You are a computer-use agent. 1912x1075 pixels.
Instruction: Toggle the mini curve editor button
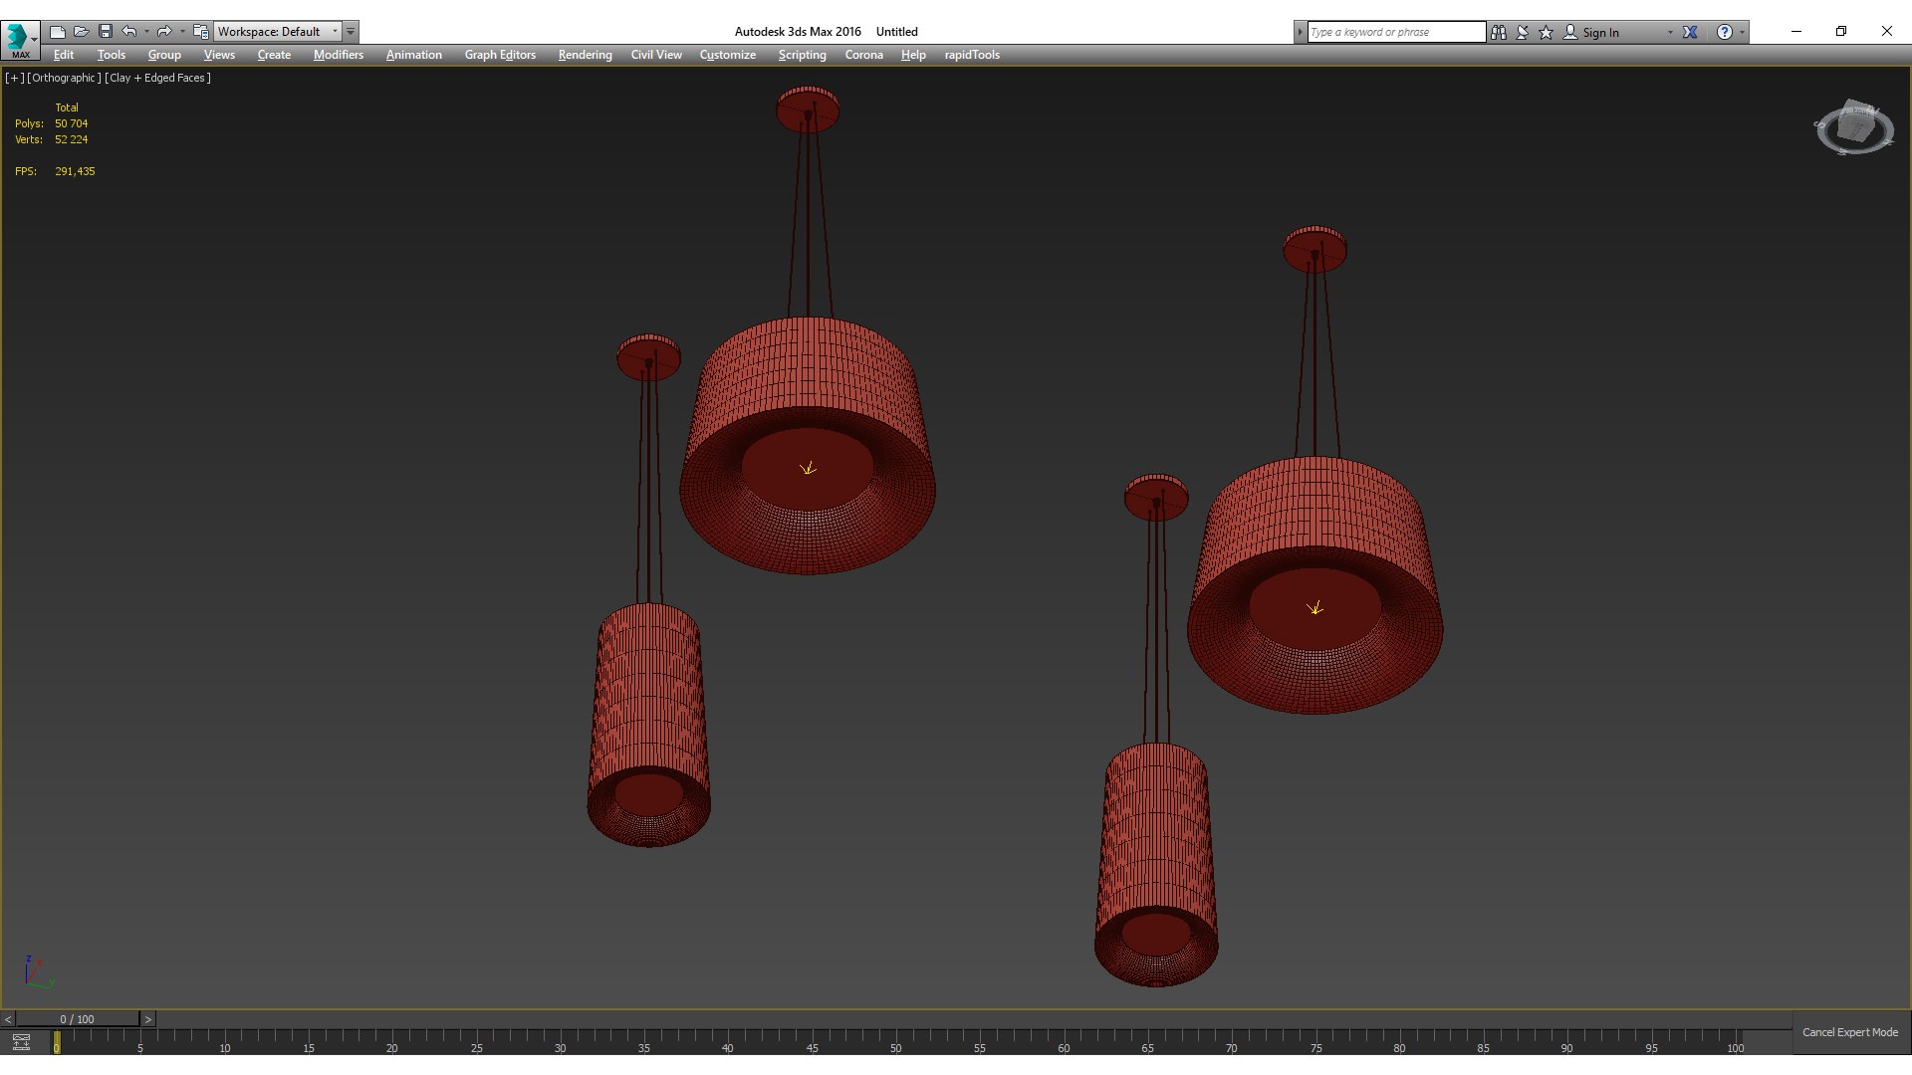click(x=21, y=1042)
